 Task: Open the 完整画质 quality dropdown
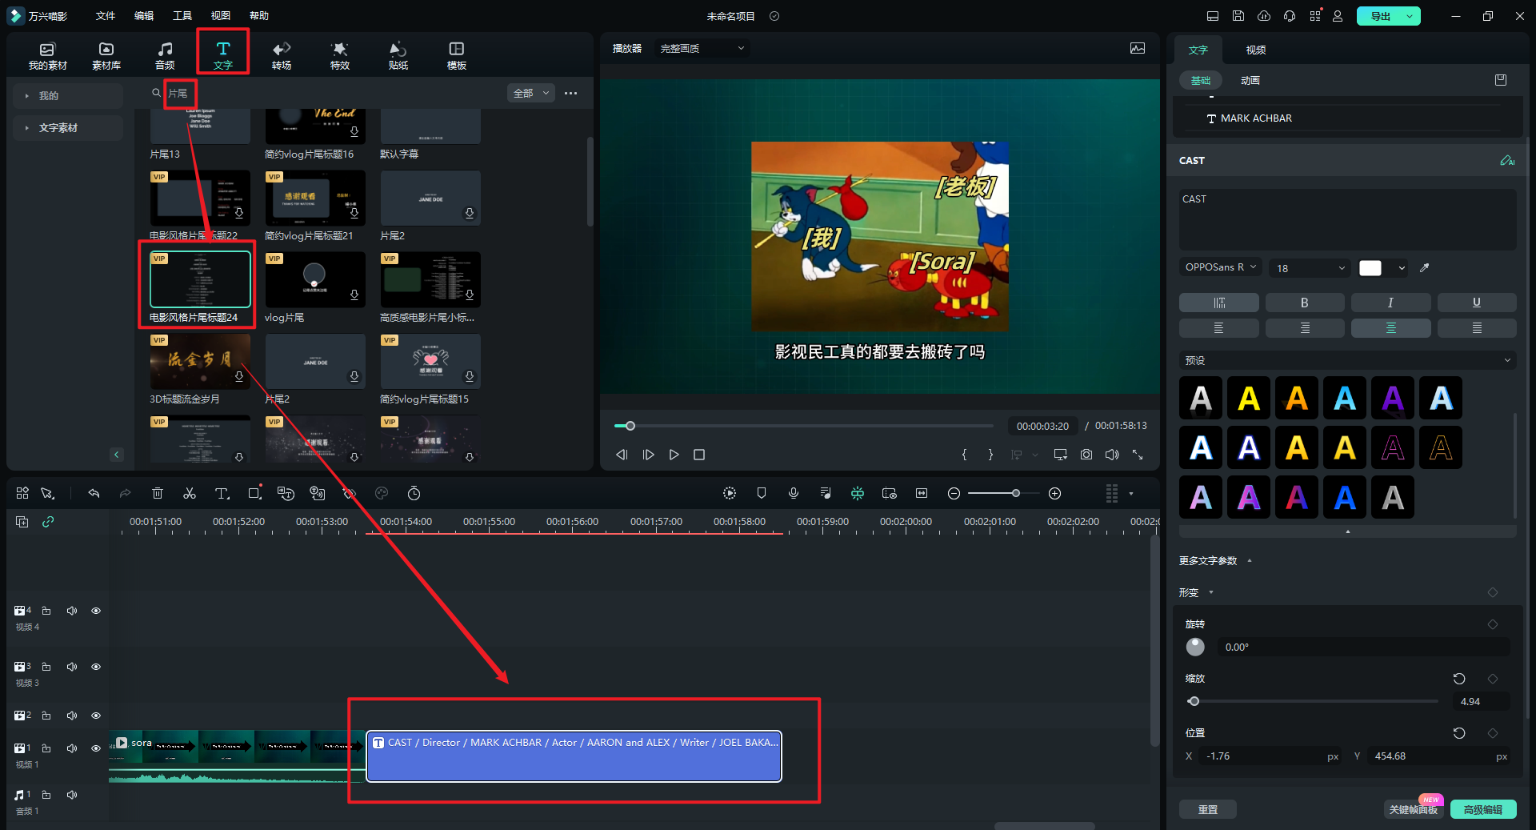(x=702, y=49)
